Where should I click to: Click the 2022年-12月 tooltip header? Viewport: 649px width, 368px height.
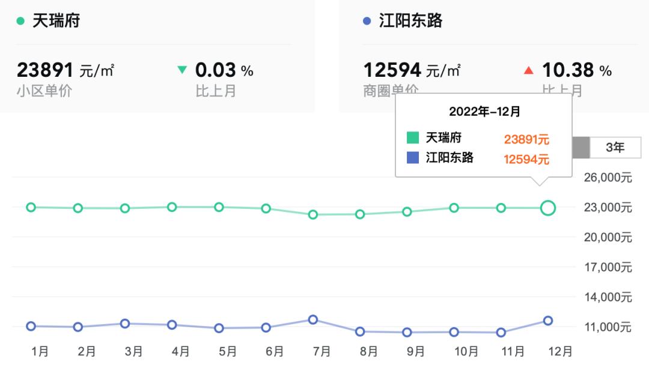click(484, 111)
